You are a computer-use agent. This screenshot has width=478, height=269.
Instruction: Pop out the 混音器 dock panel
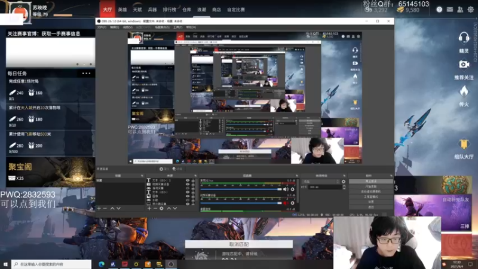pos(296,176)
